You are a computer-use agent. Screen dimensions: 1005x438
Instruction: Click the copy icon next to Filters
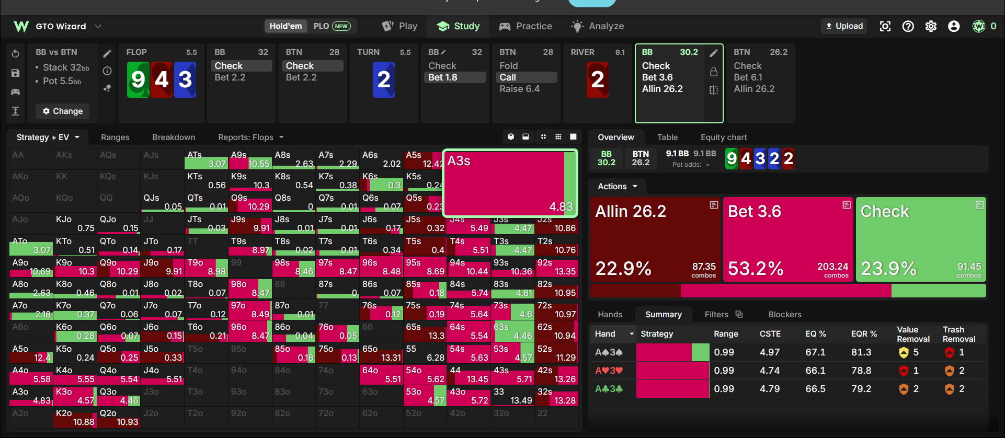pyautogui.click(x=739, y=314)
